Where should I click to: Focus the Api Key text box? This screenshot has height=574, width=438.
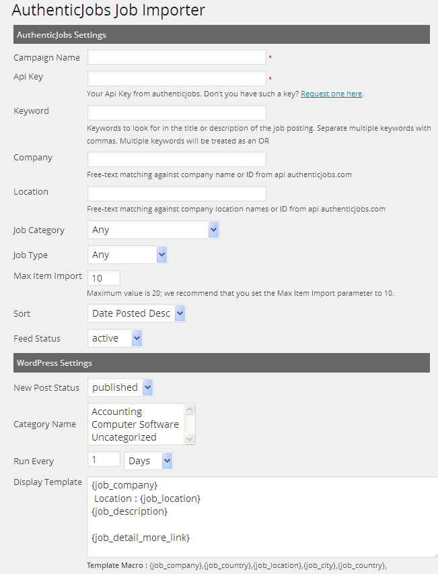tap(176, 79)
